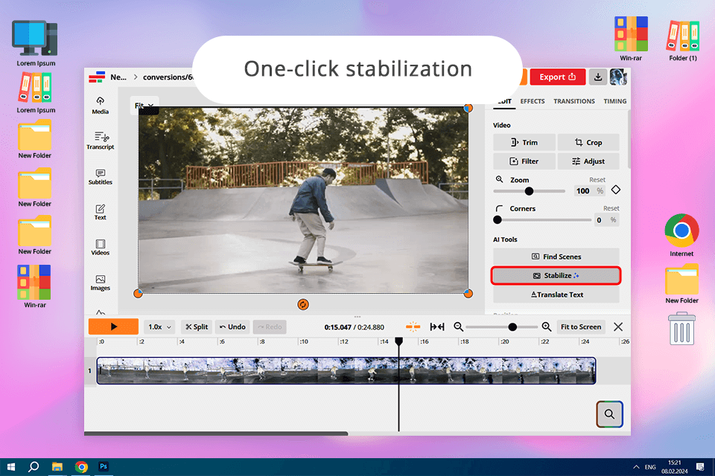
Task: Open Chrome from the taskbar
Action: pyautogui.click(x=81, y=467)
